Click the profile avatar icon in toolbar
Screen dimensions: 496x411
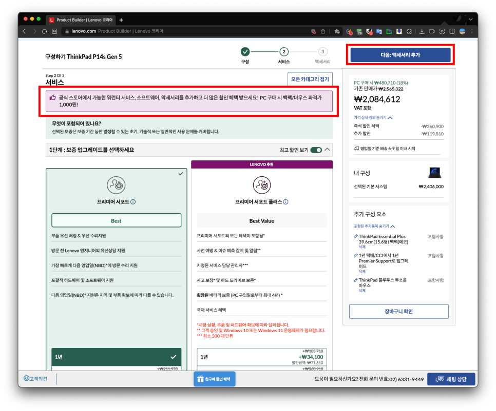(463, 31)
